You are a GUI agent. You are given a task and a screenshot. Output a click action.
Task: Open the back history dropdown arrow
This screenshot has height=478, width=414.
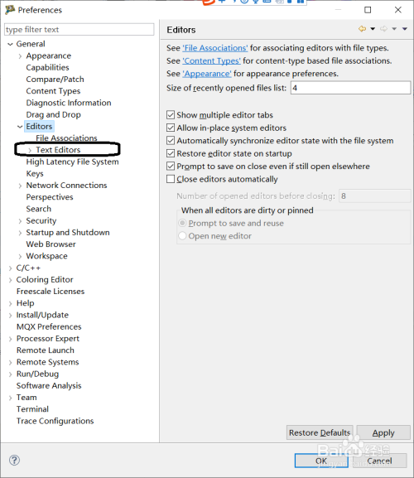click(x=373, y=29)
